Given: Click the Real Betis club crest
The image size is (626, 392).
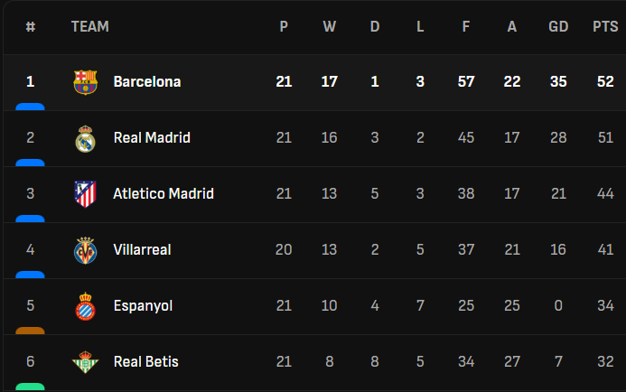Looking at the screenshot, I should (x=85, y=362).
